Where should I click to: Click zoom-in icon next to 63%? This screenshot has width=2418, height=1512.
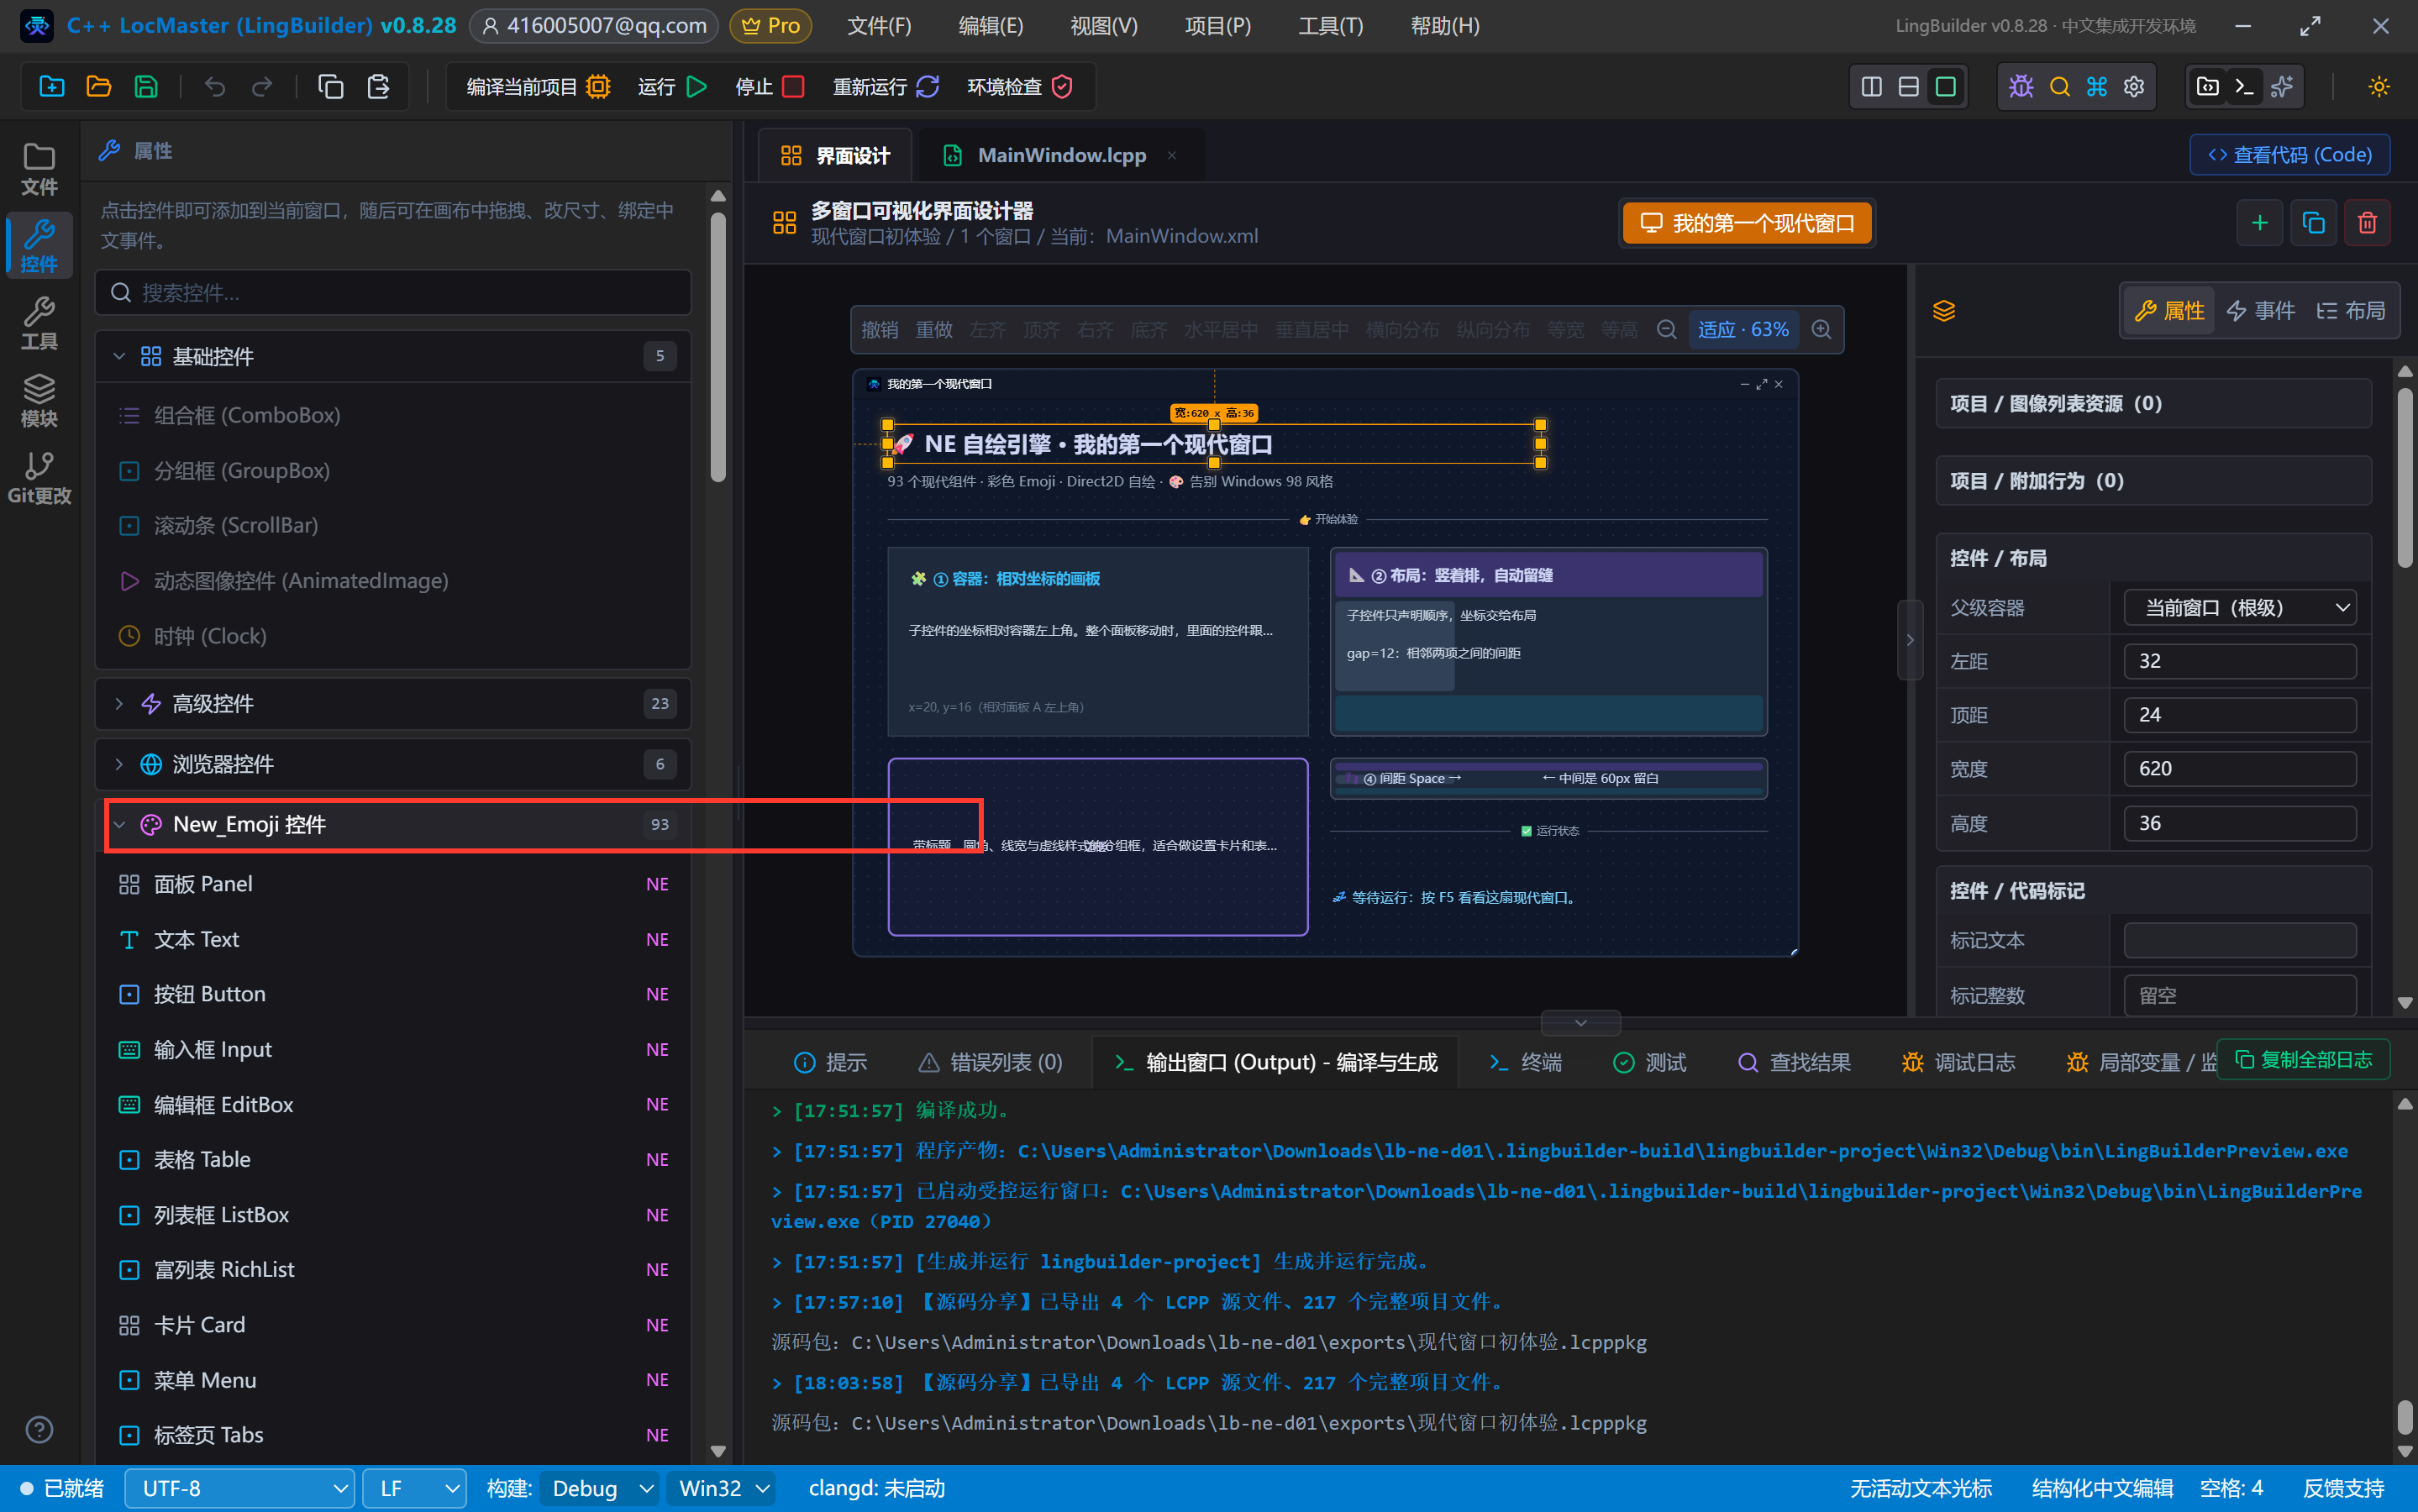(x=1821, y=330)
